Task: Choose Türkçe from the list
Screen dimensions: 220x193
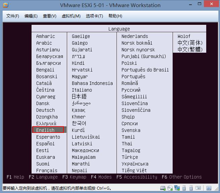Action: 130,157
